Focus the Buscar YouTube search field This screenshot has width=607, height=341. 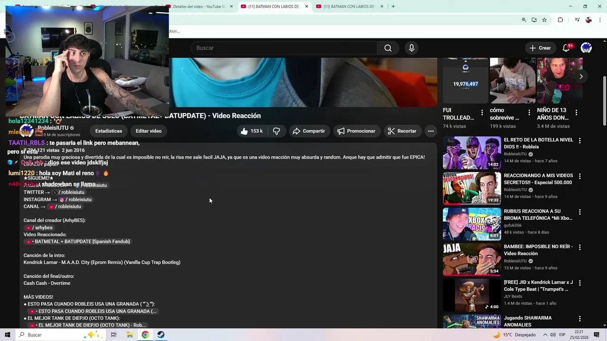[284, 48]
